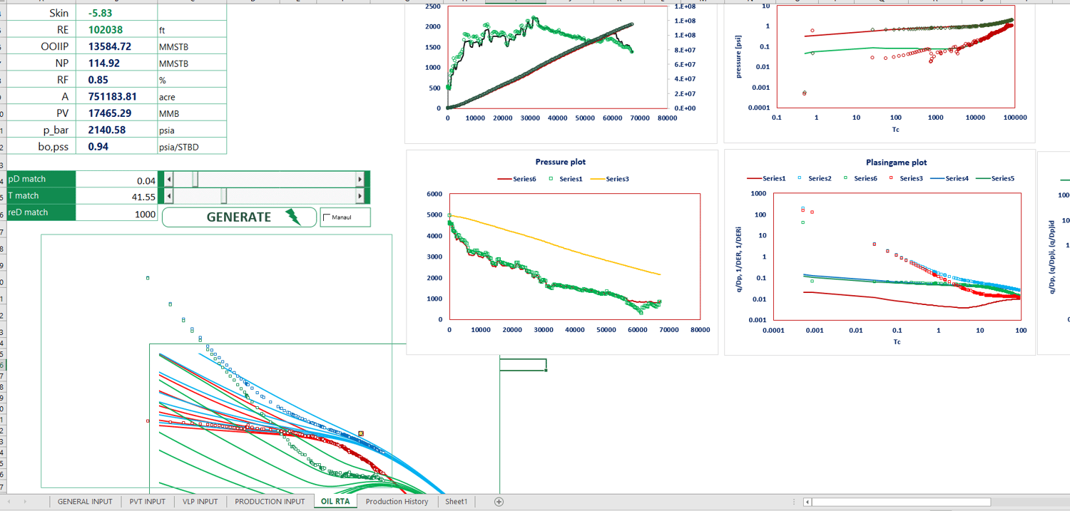The image size is (1070, 511).
Task: Click the horizontal scrollbar left arrow
Action: [807, 502]
